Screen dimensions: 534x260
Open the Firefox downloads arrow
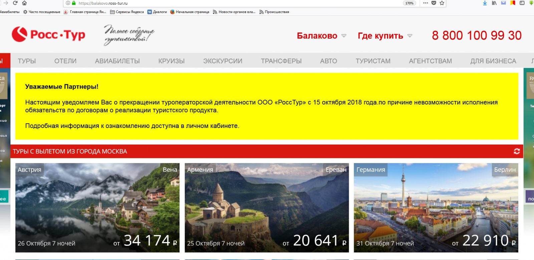(x=485, y=3)
